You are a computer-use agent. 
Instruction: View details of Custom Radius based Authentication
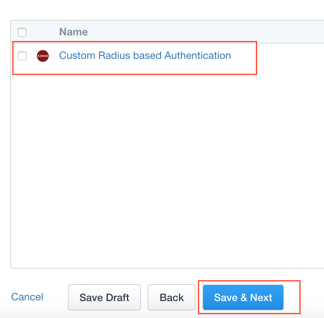(x=145, y=56)
